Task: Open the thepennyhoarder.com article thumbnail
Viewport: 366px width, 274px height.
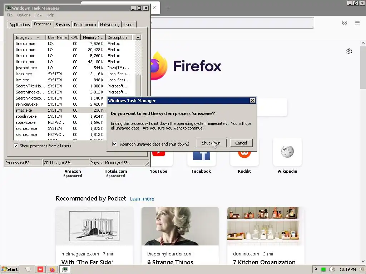Action: [x=180, y=226]
